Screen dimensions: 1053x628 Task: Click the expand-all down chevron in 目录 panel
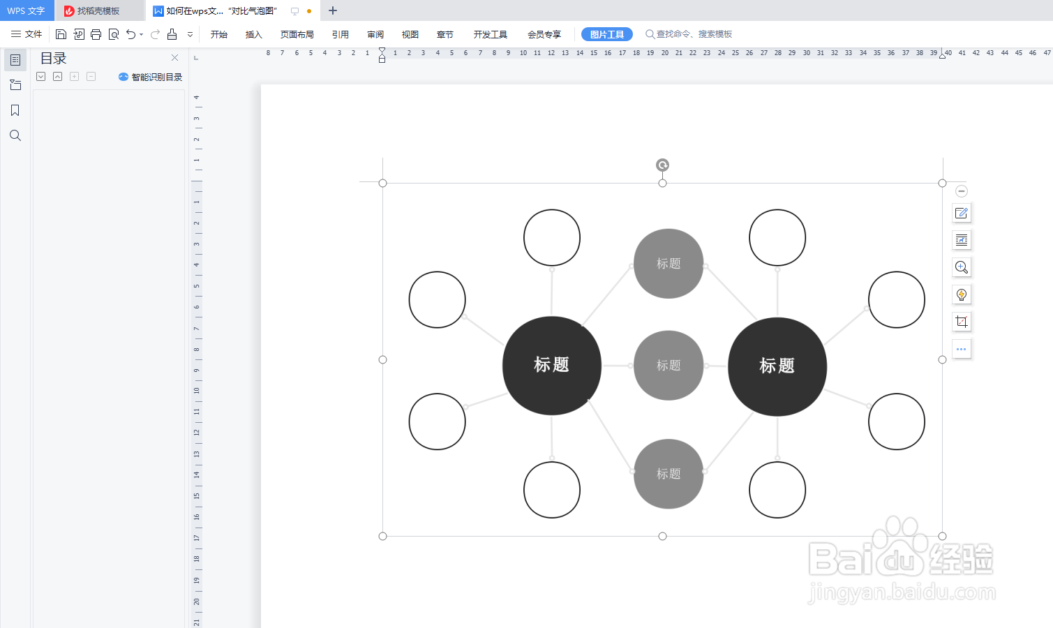click(41, 77)
